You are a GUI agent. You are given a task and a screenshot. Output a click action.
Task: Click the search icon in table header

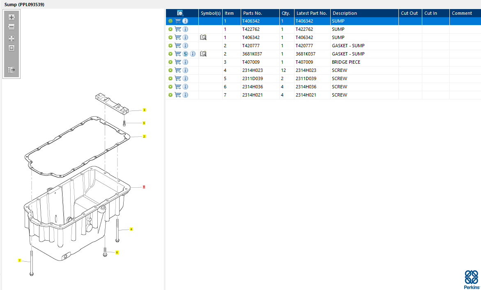(180, 13)
